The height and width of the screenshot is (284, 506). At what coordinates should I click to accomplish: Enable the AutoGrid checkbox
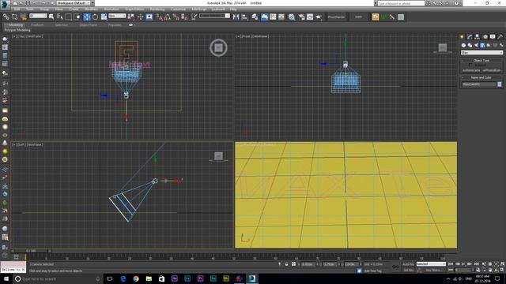point(470,65)
